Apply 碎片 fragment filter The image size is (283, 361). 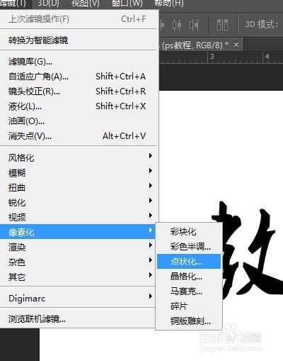[x=189, y=306]
